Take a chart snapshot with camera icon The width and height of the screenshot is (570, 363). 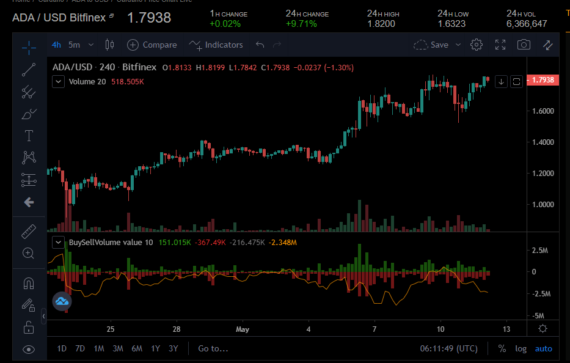pyautogui.click(x=524, y=45)
